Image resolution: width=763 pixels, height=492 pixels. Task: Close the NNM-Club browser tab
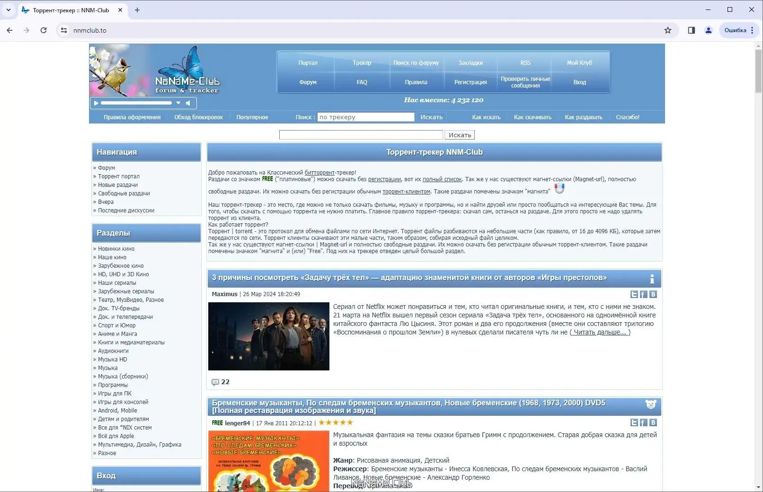pyautogui.click(x=120, y=10)
